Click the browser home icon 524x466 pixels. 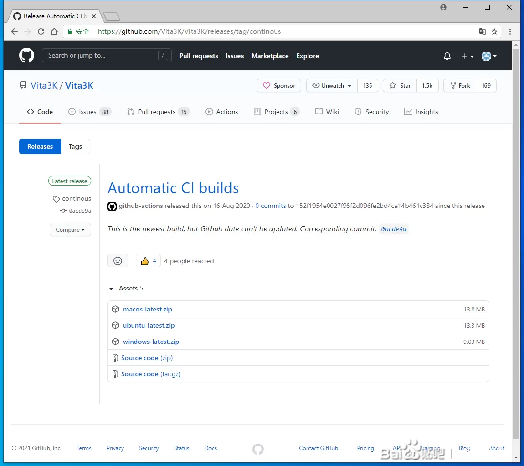[54, 31]
